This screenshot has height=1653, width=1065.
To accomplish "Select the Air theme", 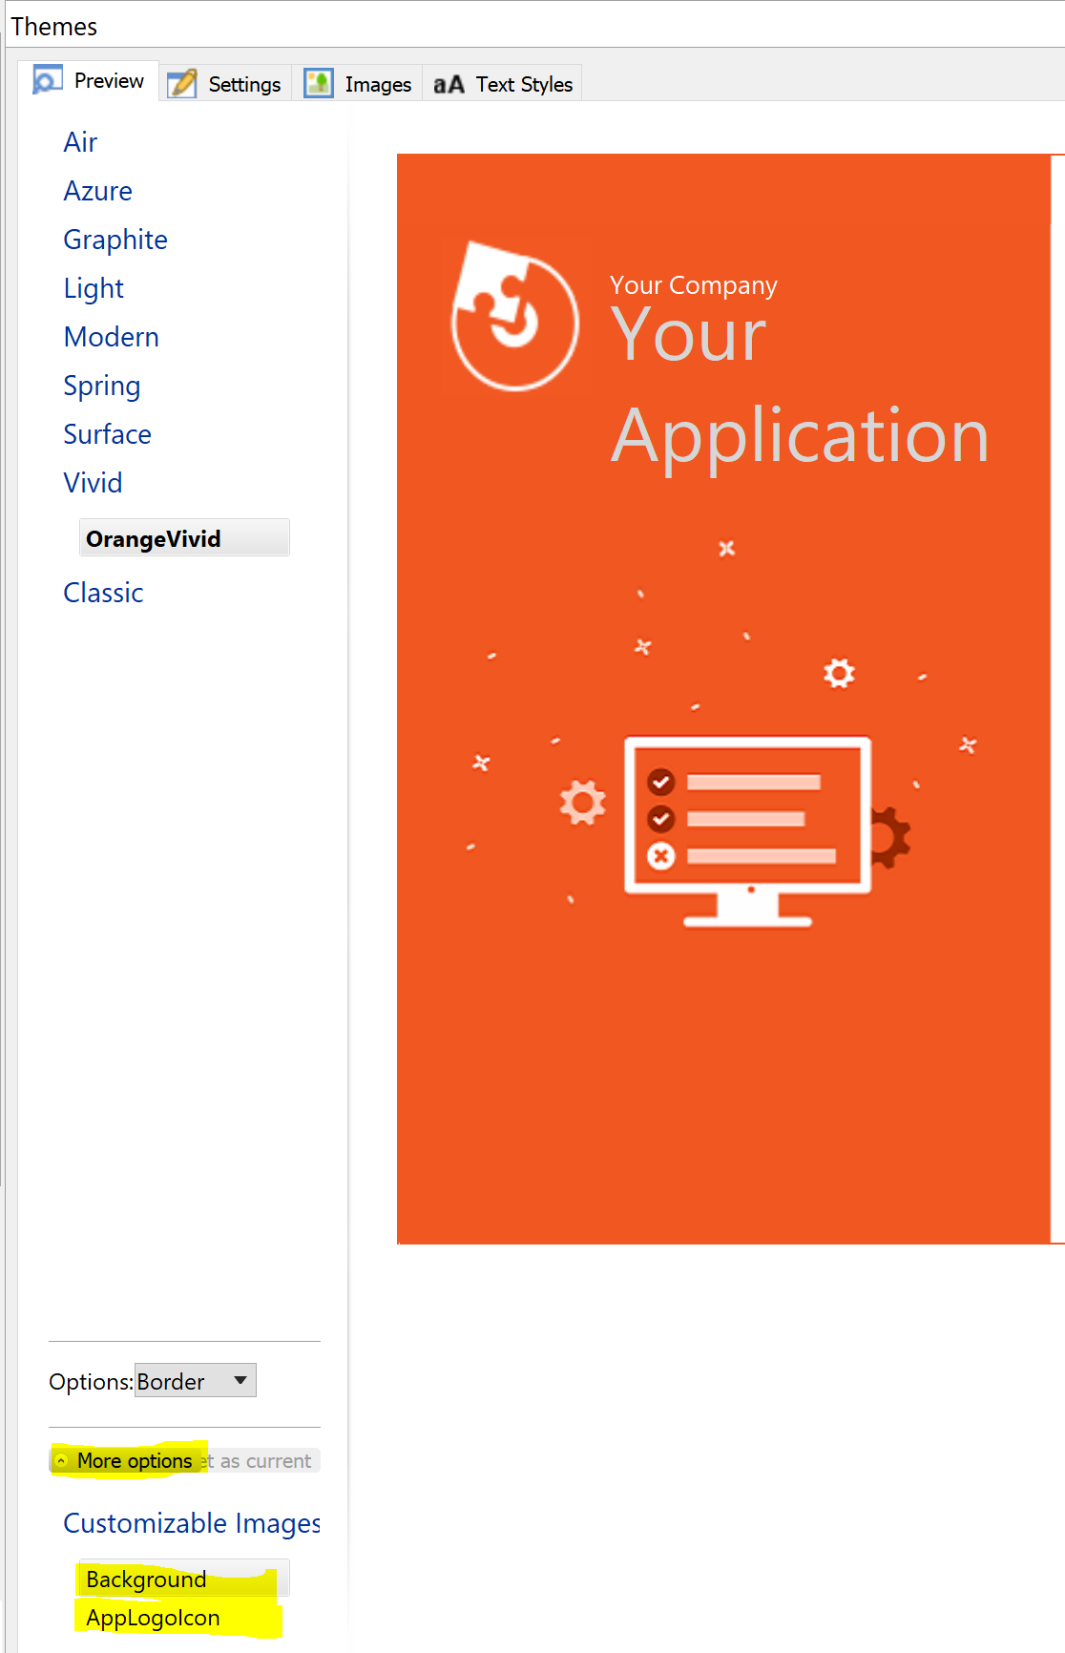I will [x=80, y=142].
